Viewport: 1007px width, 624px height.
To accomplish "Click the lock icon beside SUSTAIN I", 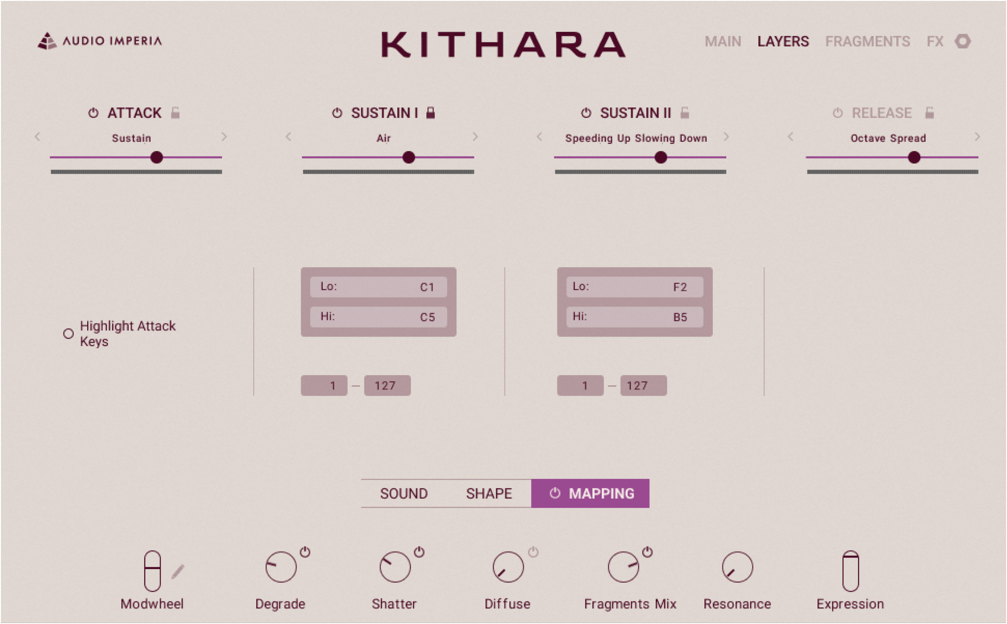I will pos(430,112).
